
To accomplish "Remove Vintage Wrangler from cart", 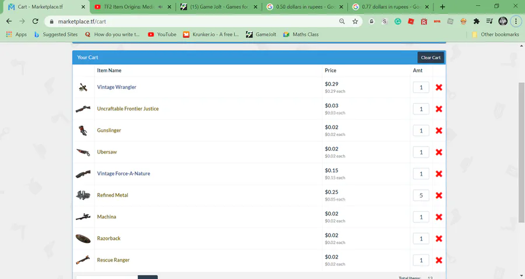I will click(x=439, y=88).
